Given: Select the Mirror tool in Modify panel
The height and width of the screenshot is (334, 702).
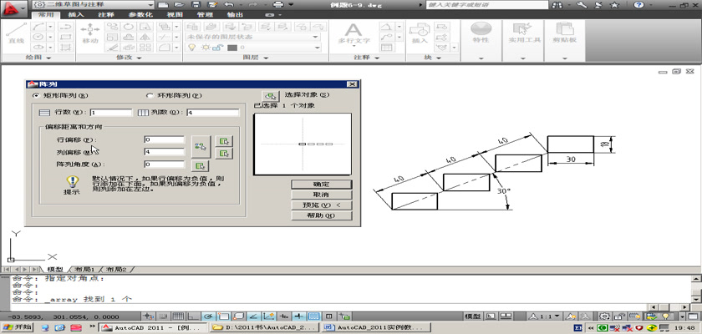Looking at the screenshot, I should click(144, 37).
